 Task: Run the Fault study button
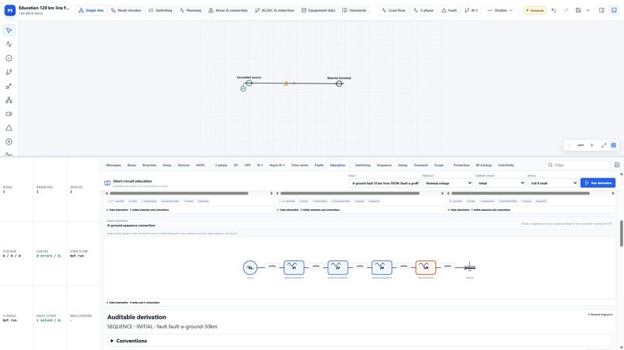pos(449,10)
